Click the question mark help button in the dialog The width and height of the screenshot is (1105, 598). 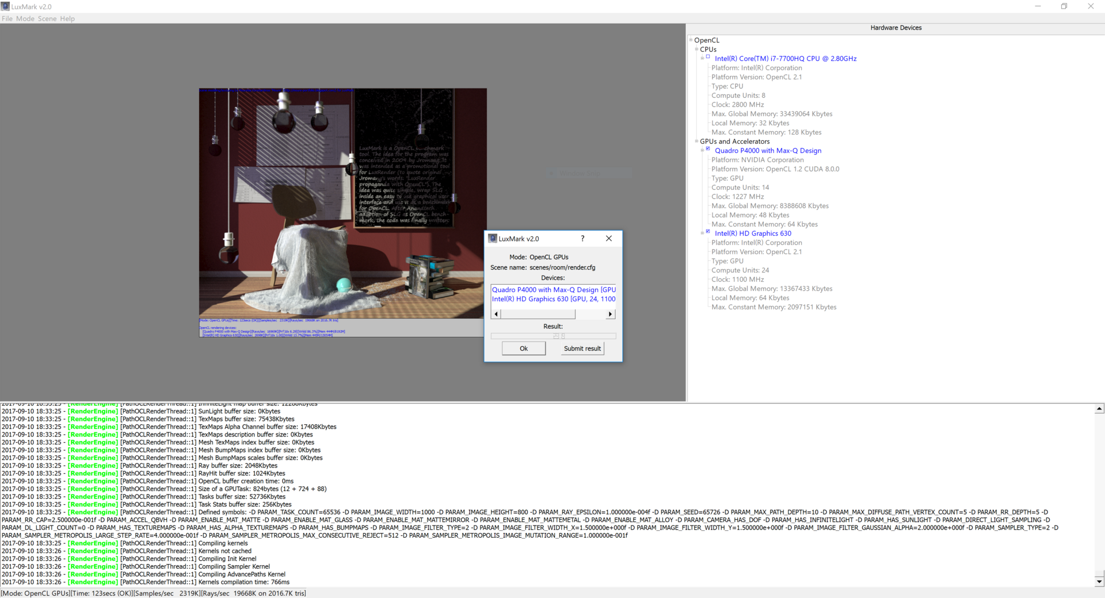(x=582, y=238)
